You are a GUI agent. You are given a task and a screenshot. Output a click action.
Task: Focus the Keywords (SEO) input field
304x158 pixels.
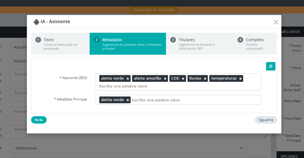tap(178, 86)
